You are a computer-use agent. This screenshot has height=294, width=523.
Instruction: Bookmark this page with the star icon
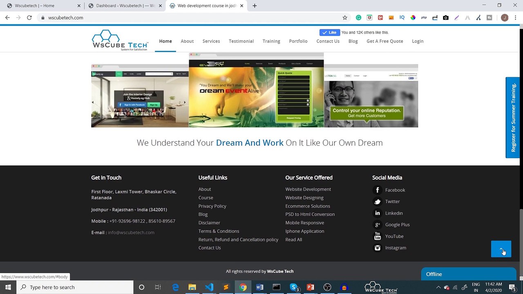tap(345, 18)
